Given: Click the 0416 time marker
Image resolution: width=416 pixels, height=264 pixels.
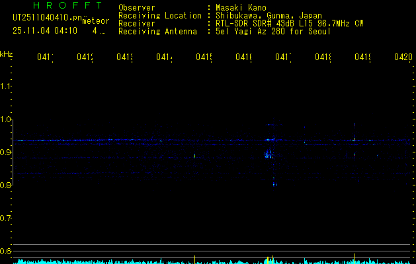Looking at the screenshot, I should pyautogui.click(x=243, y=57).
